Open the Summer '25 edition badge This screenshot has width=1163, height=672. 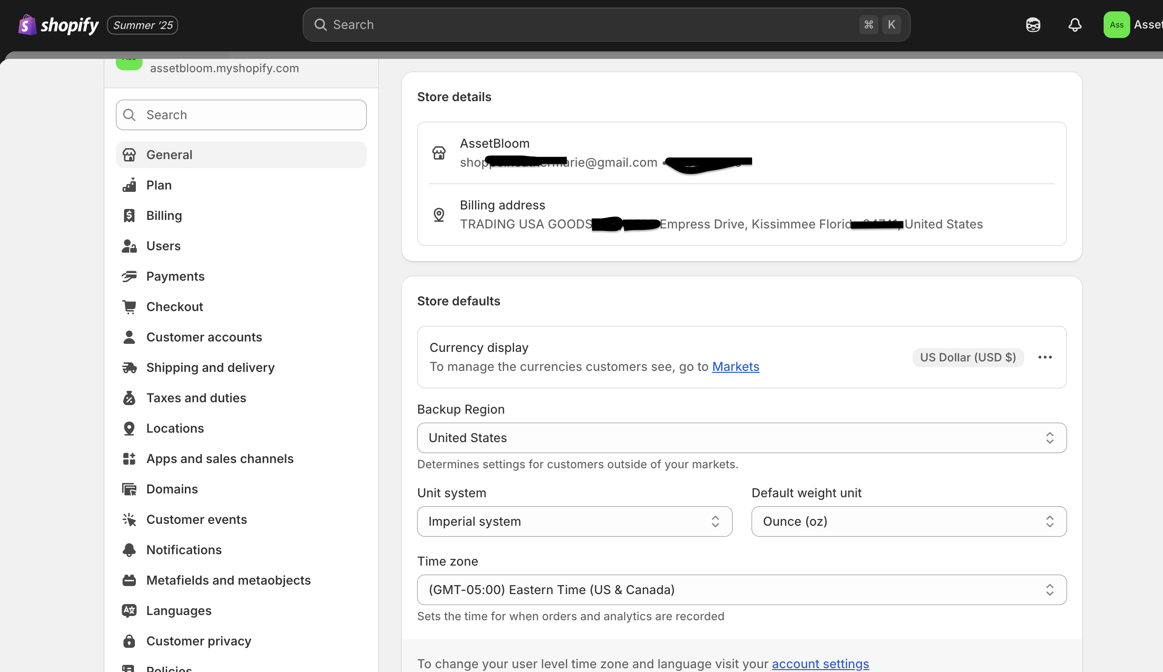143,25
